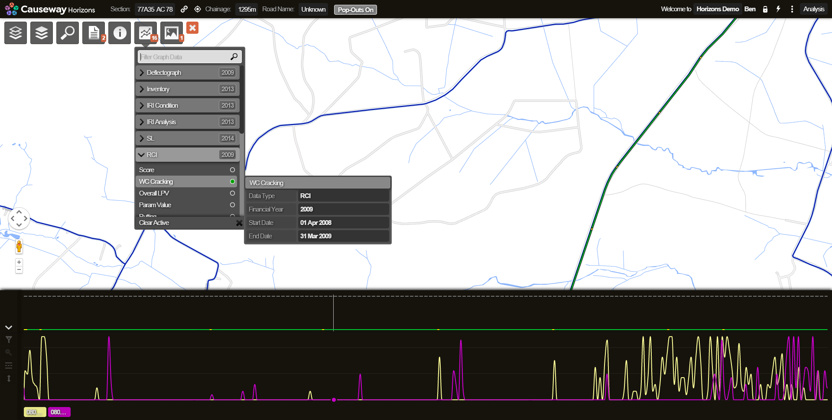Open the solid stacked layers icon

click(x=42, y=33)
